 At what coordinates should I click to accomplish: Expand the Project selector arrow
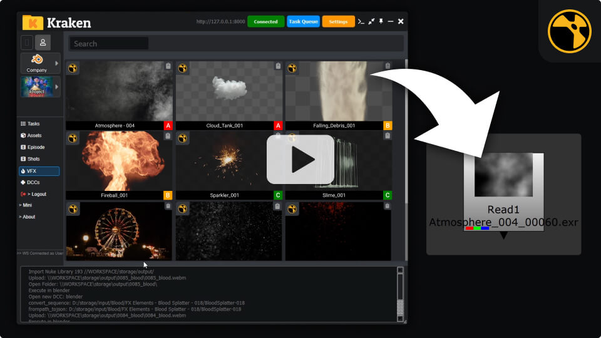tap(57, 86)
